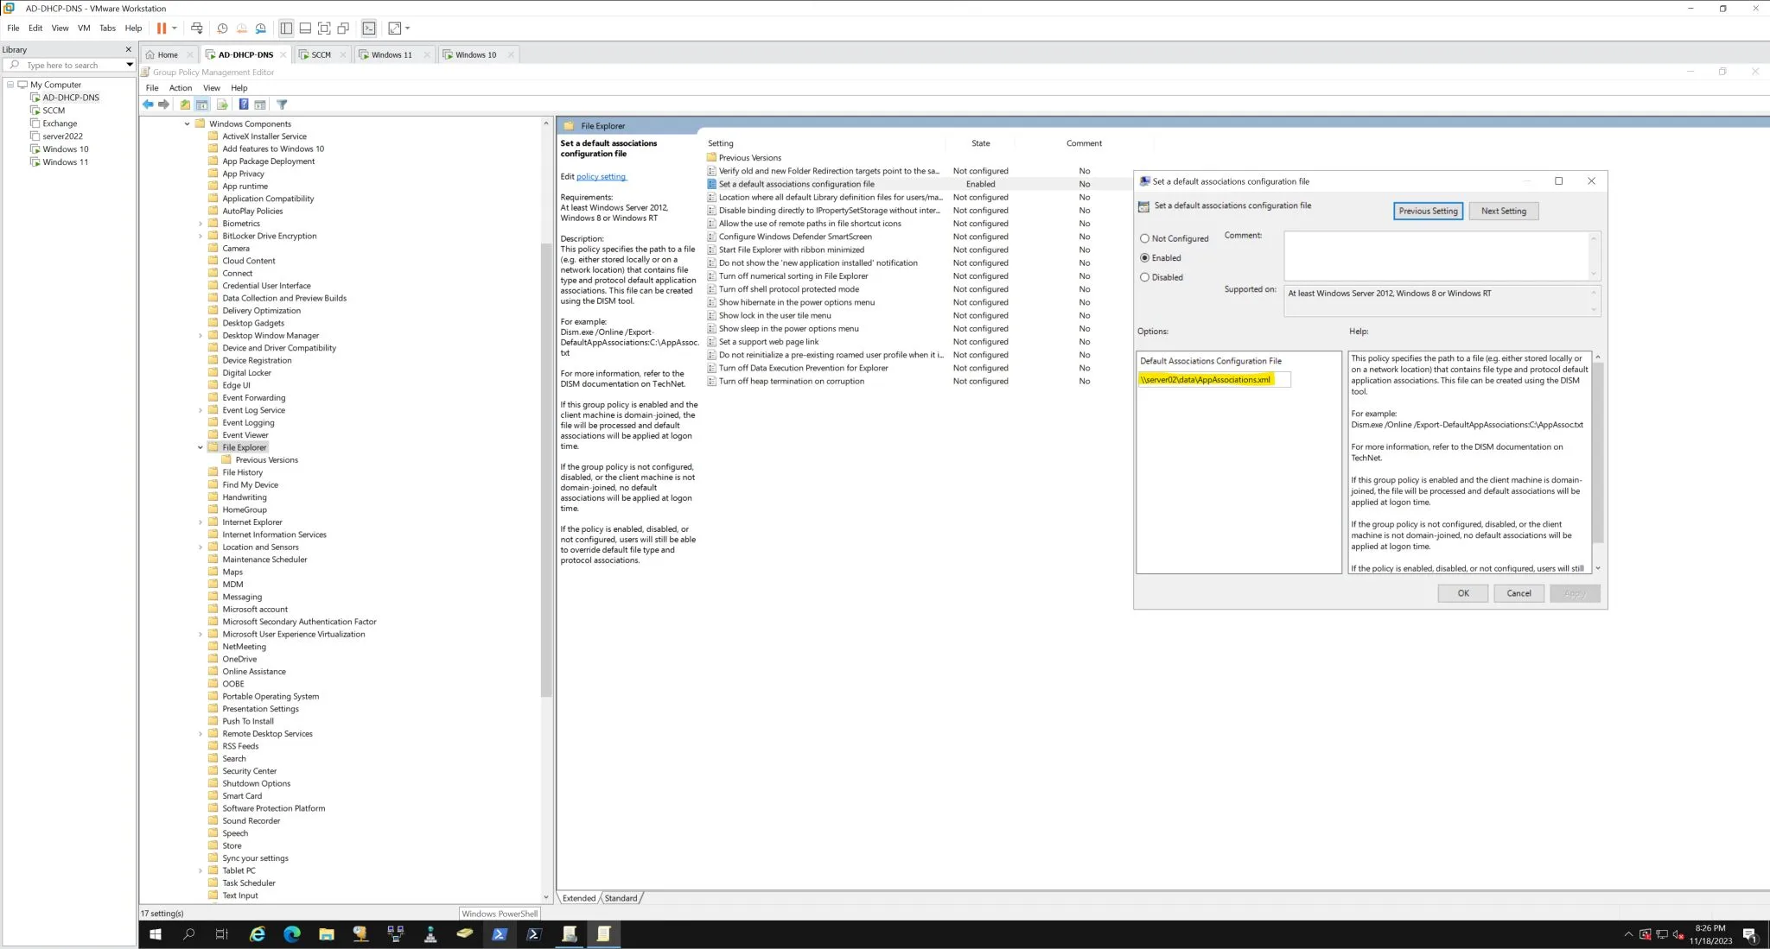This screenshot has width=1770, height=949.
Task: Pause the virtual machine
Action: pos(162,28)
